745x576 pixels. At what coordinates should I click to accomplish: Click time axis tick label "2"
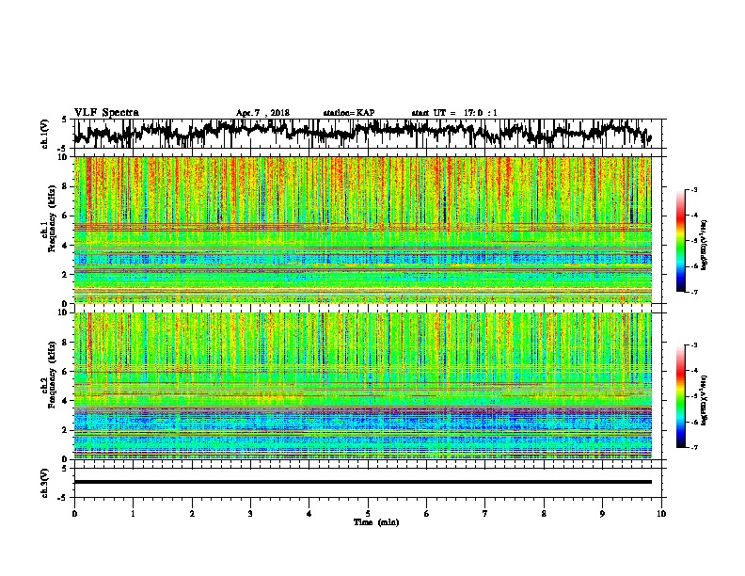192,513
